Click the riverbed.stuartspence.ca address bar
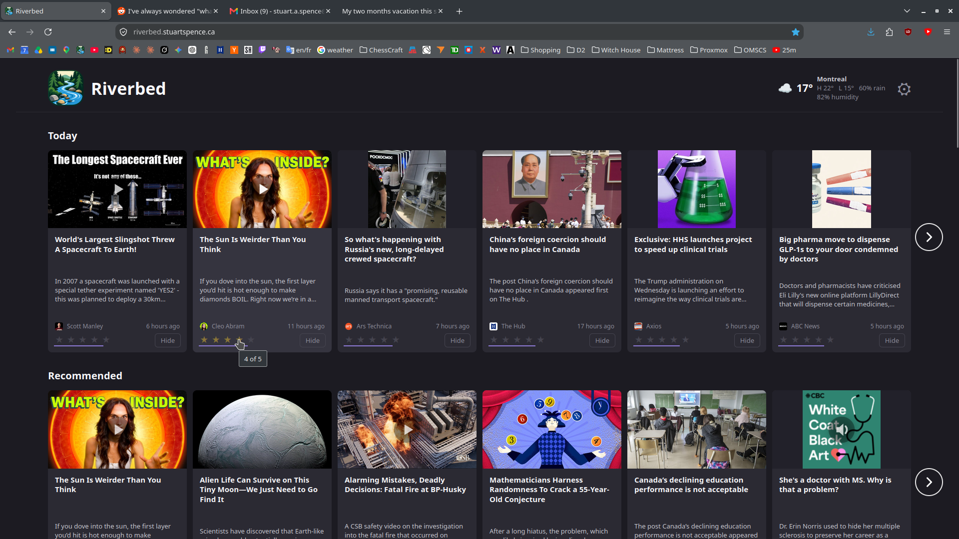 (460, 32)
